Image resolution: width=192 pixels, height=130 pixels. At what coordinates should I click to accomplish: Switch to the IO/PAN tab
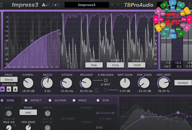[57, 100]
